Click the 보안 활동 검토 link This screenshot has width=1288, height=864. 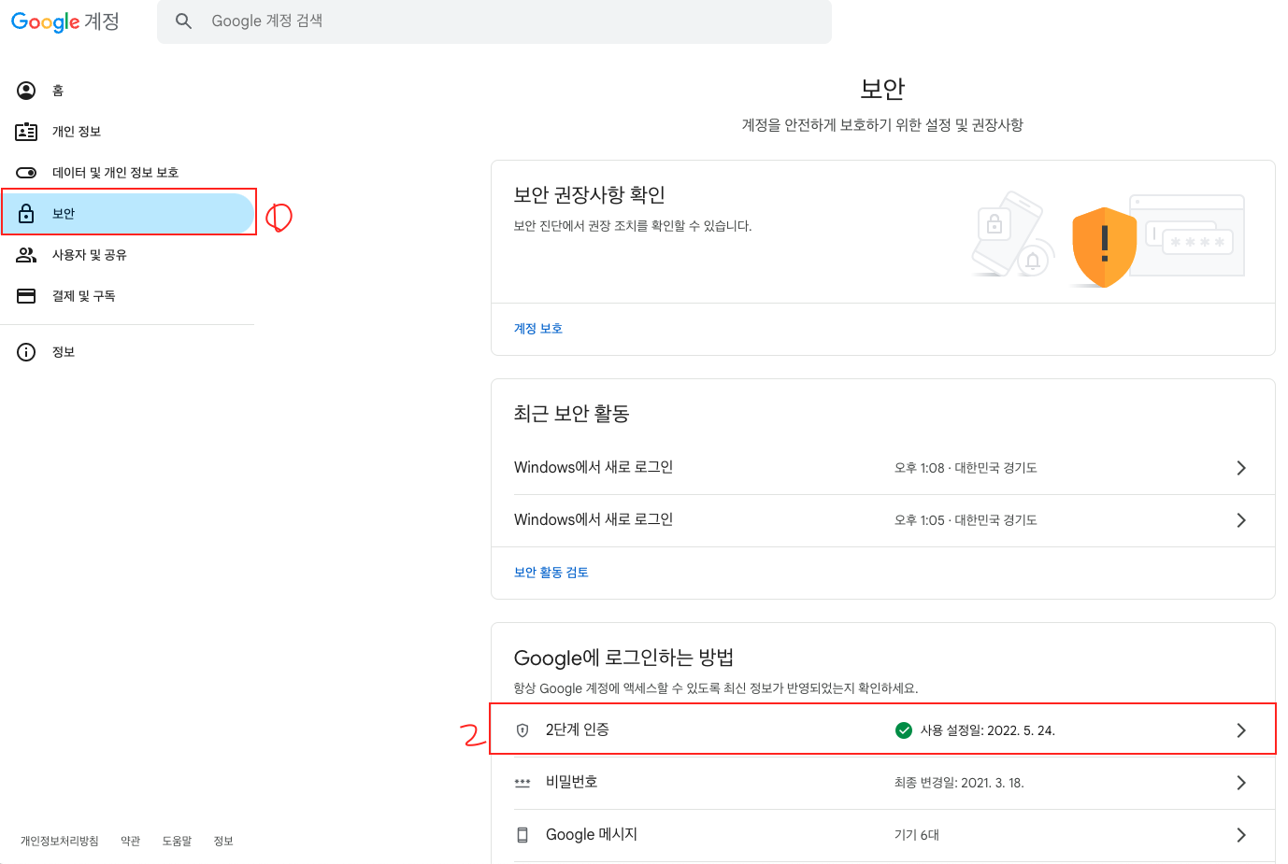coord(551,573)
